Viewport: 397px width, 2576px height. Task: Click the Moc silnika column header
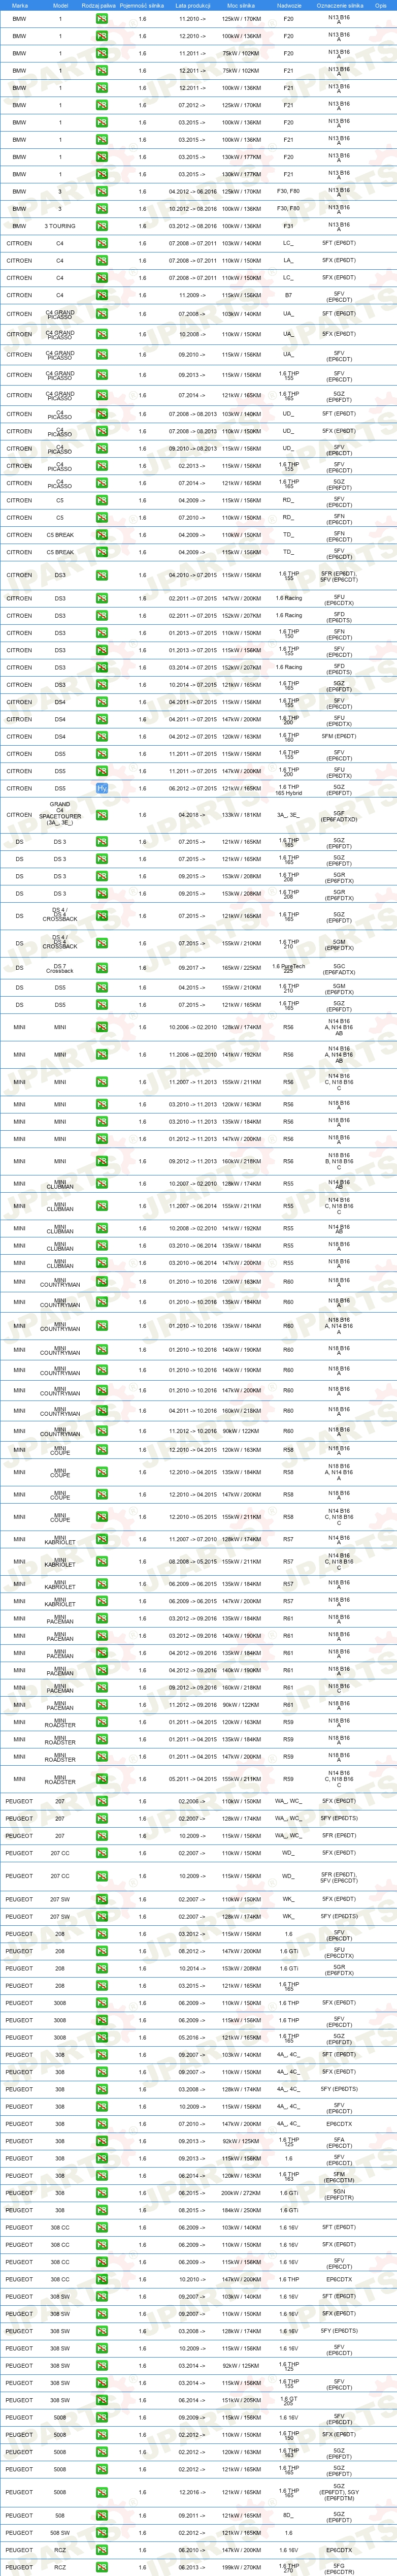click(241, 5)
